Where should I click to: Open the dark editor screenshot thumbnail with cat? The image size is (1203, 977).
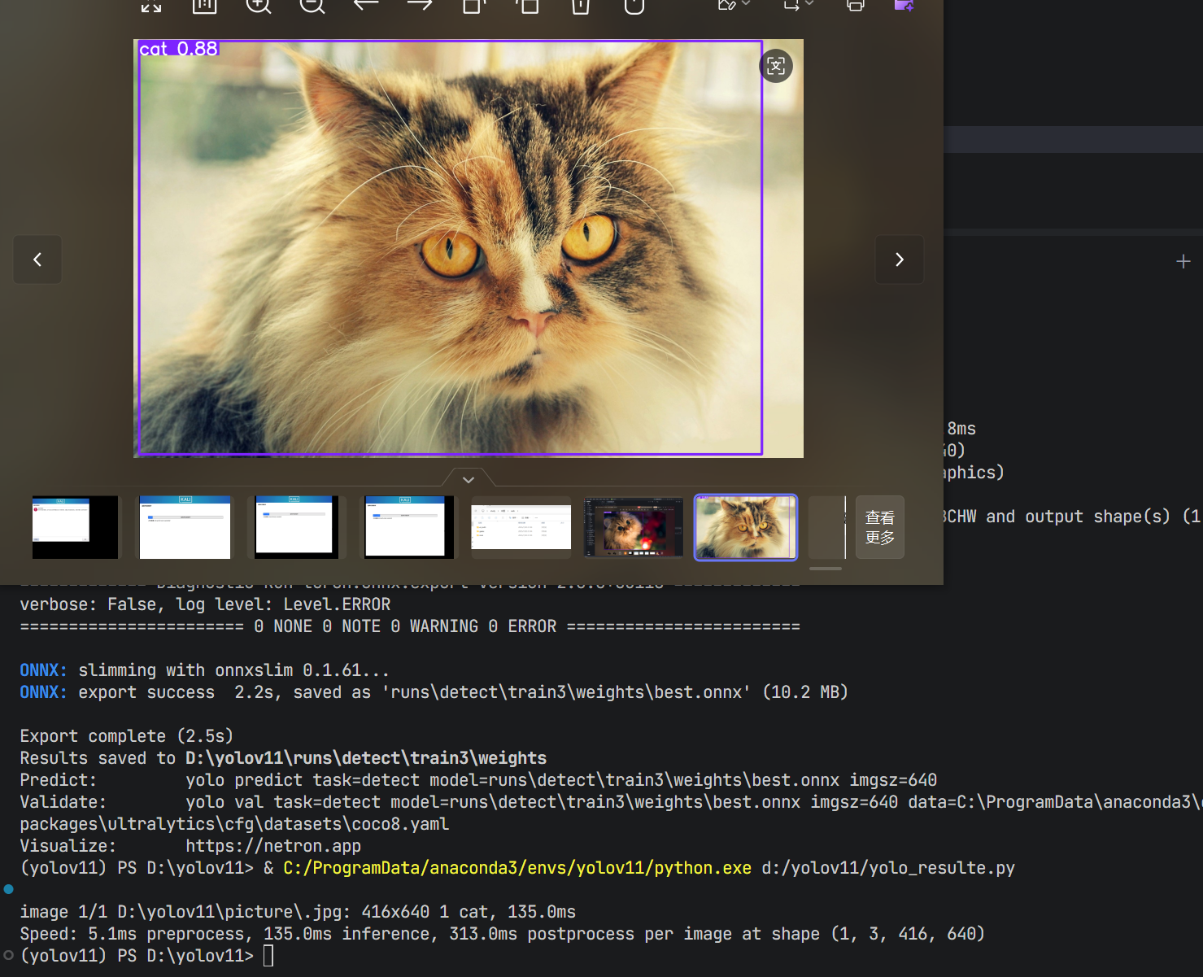point(634,527)
